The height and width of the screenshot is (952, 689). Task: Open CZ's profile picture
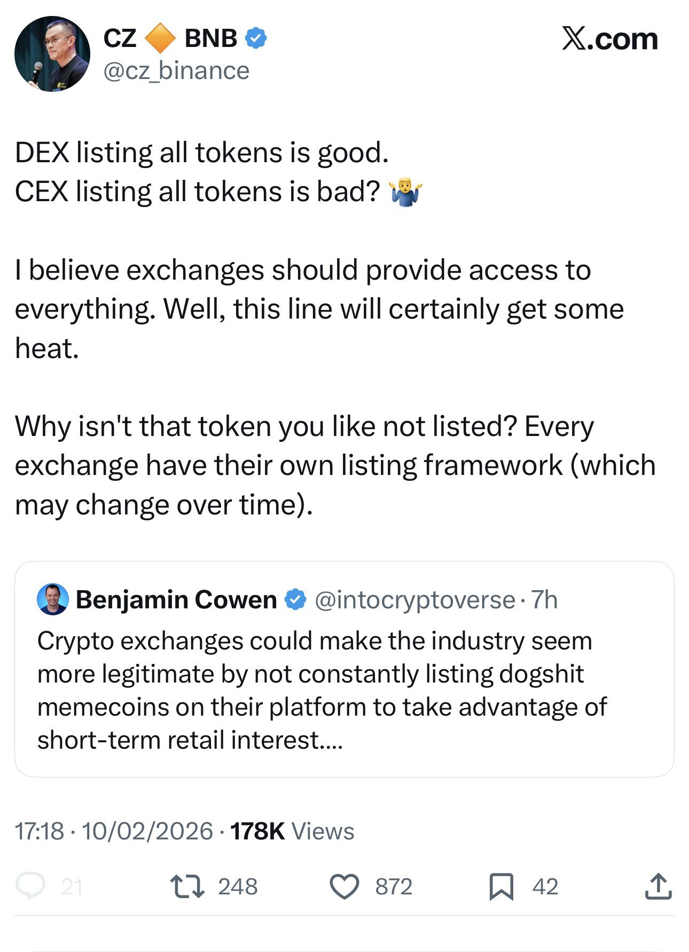tap(52, 54)
